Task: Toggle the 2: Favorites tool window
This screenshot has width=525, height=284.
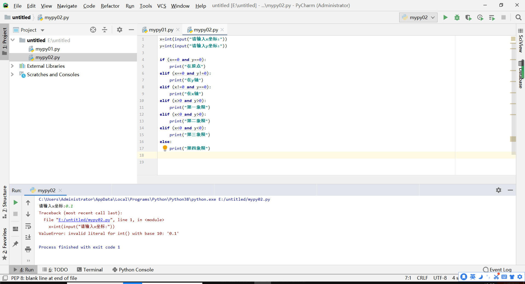Action: click(5, 244)
